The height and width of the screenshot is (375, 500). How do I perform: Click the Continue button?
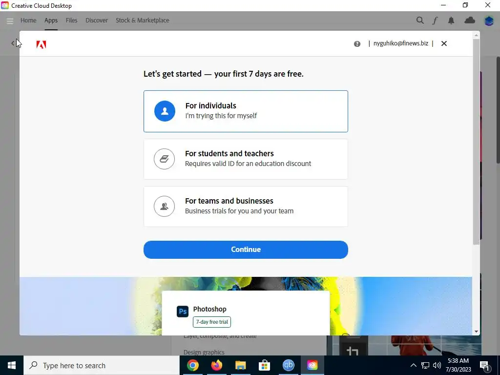pos(246,250)
